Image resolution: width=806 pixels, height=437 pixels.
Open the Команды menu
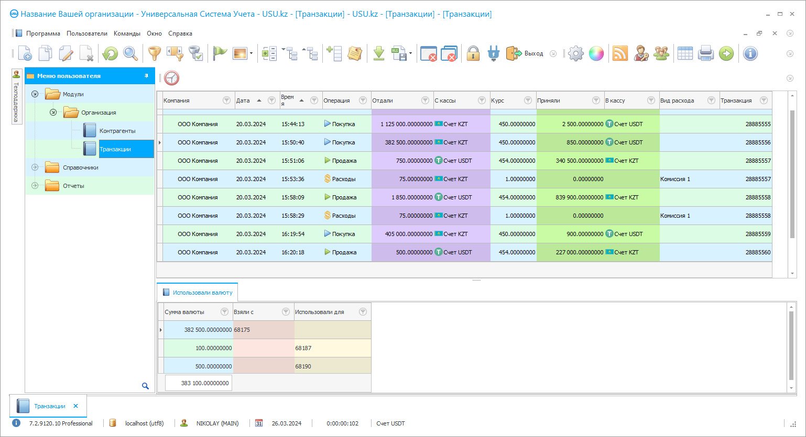coord(127,33)
